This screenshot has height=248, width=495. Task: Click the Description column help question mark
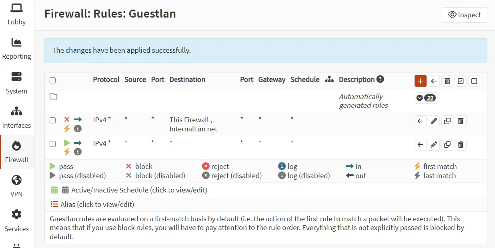click(380, 79)
